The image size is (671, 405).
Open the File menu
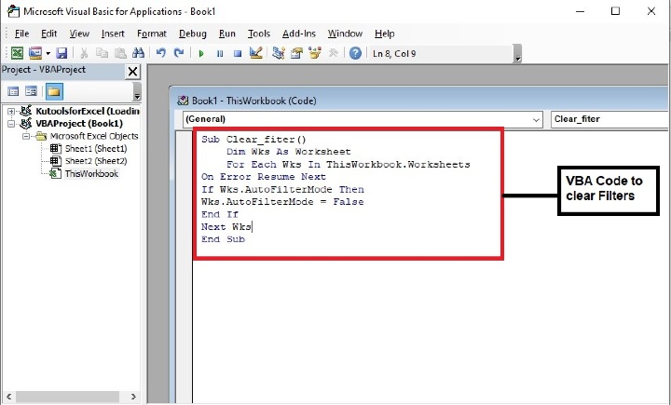(x=21, y=34)
